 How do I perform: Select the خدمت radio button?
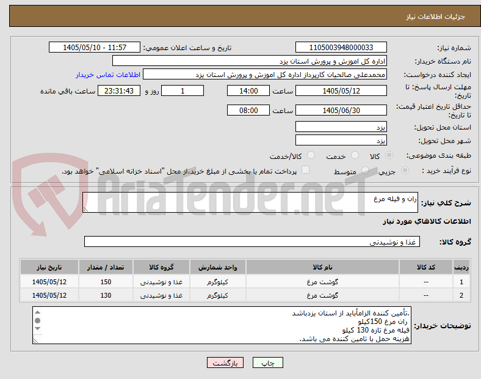coord(355,155)
